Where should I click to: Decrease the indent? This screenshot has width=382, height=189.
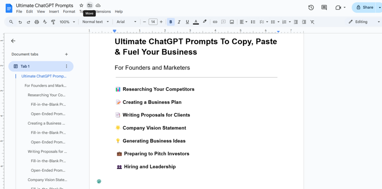coord(296,22)
